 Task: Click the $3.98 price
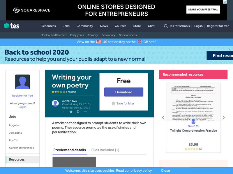pyautogui.click(x=193, y=144)
